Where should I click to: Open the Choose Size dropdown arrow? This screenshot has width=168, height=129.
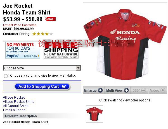coord(79,68)
